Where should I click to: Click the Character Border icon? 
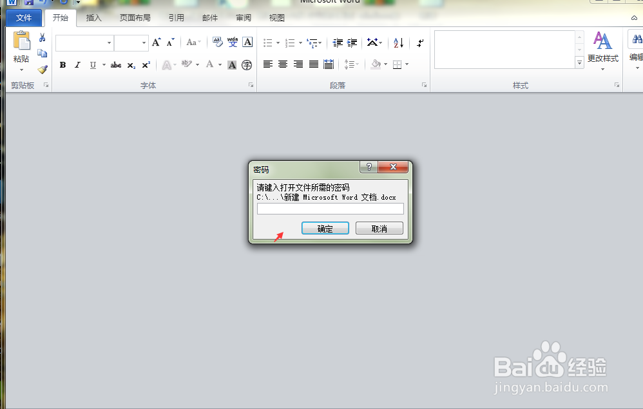[247, 42]
